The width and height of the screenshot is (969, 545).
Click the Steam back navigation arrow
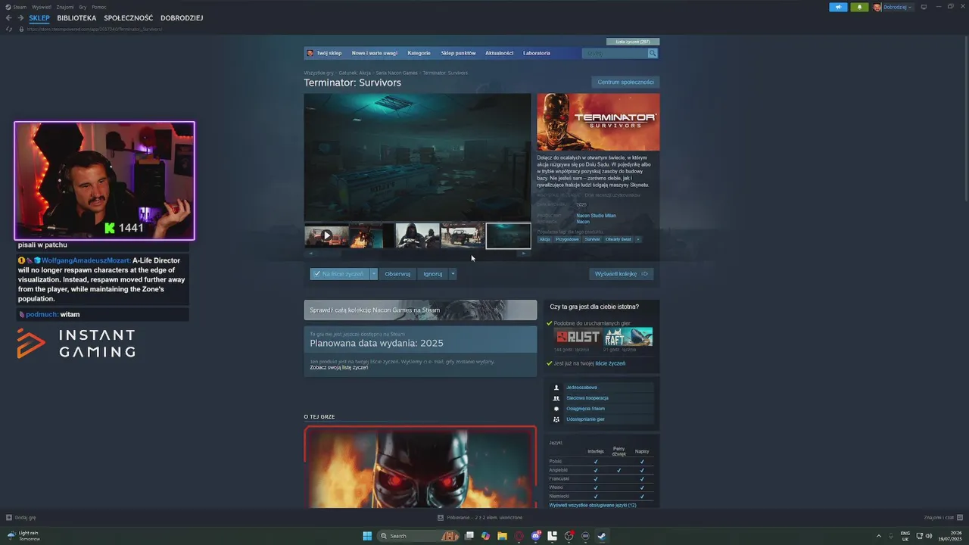[x=9, y=17]
